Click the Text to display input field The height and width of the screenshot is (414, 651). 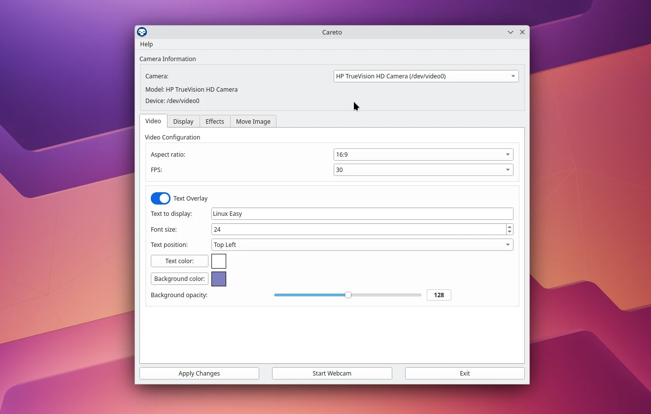(362, 214)
